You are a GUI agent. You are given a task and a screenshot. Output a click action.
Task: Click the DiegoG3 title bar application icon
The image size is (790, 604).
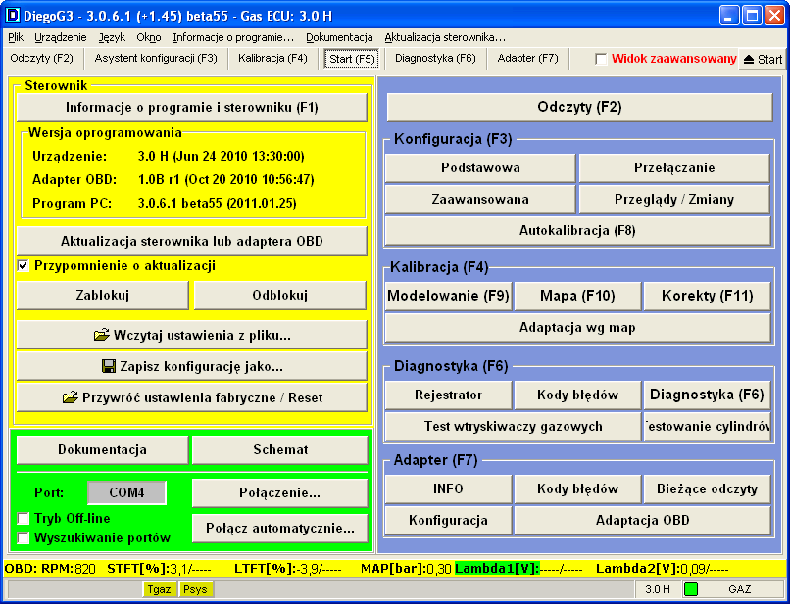coord(12,16)
